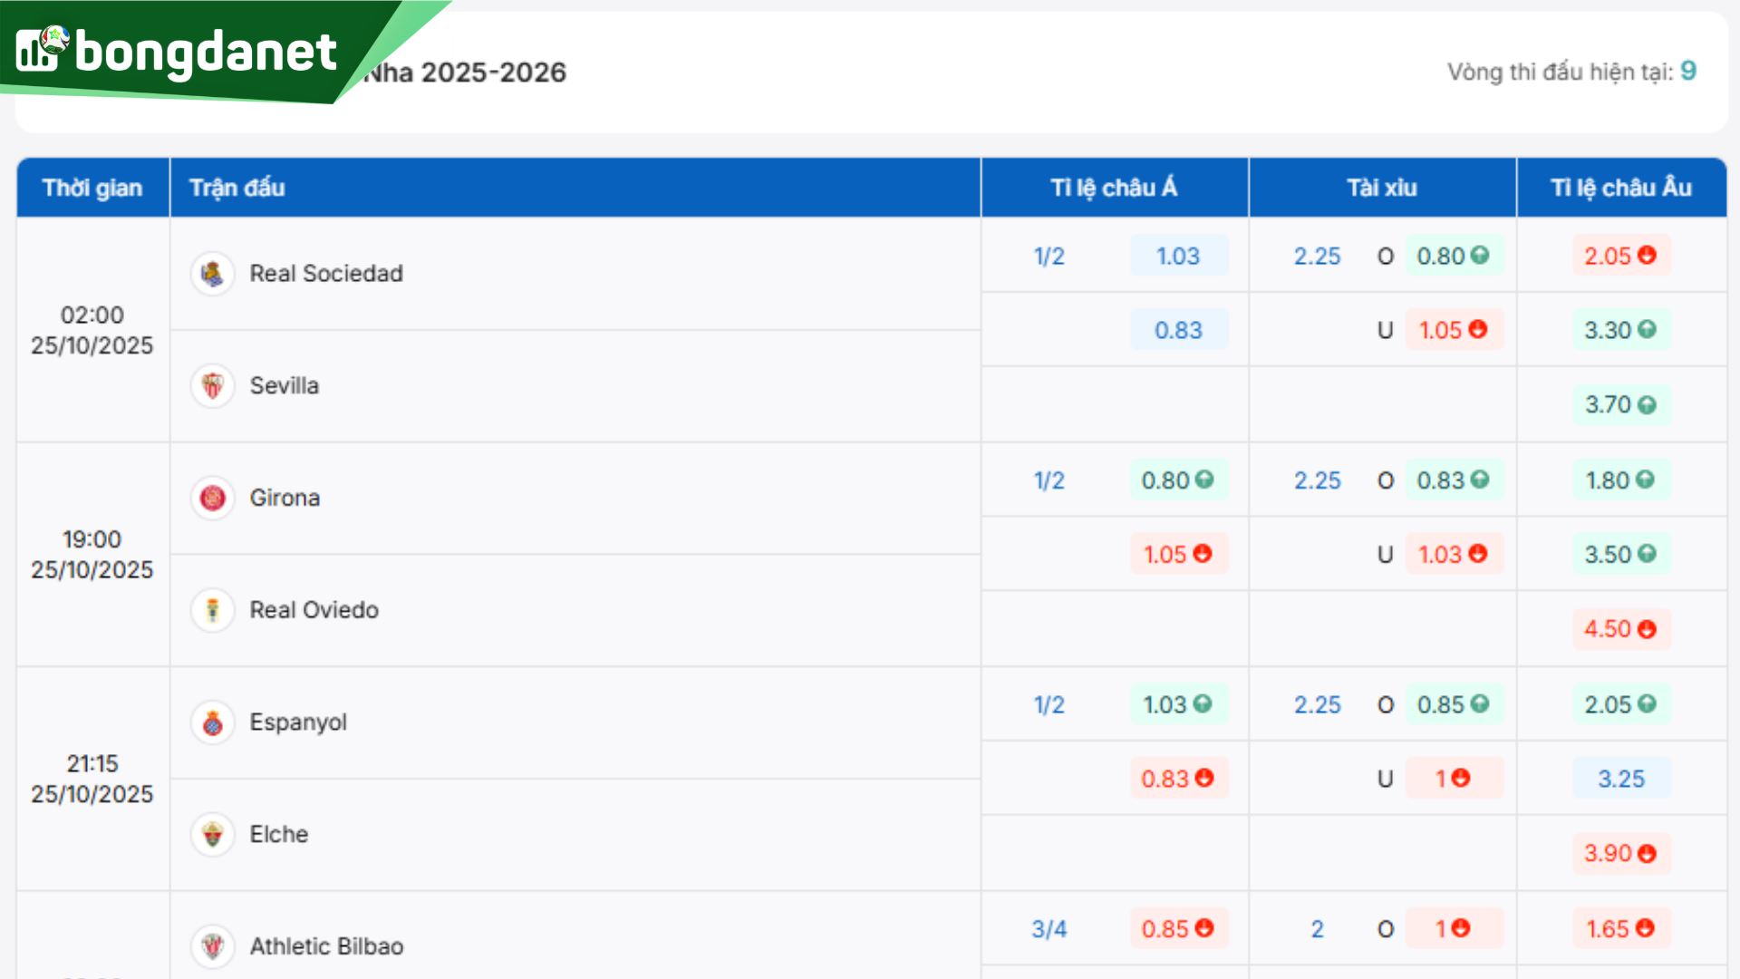Image resolution: width=1740 pixels, height=979 pixels.
Task: Click the Tài xỉu column header
Action: point(1381,188)
